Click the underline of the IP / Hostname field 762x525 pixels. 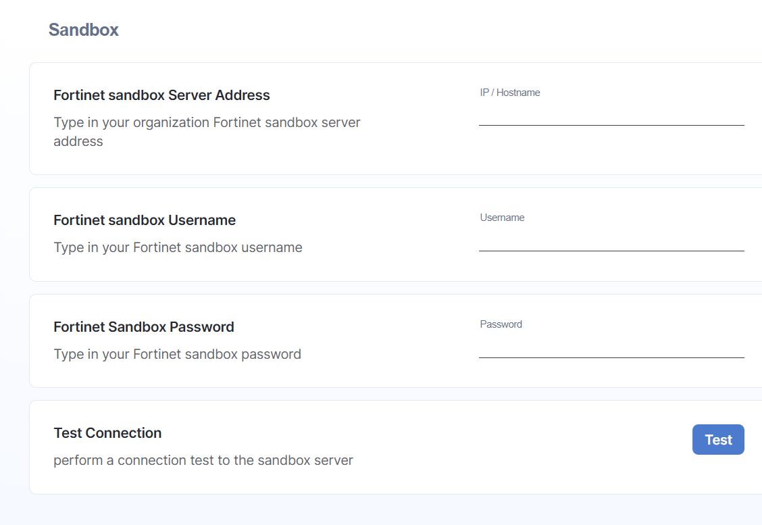(x=611, y=125)
